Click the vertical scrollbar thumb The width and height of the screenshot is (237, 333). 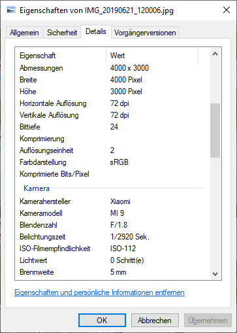[x=215, y=130]
